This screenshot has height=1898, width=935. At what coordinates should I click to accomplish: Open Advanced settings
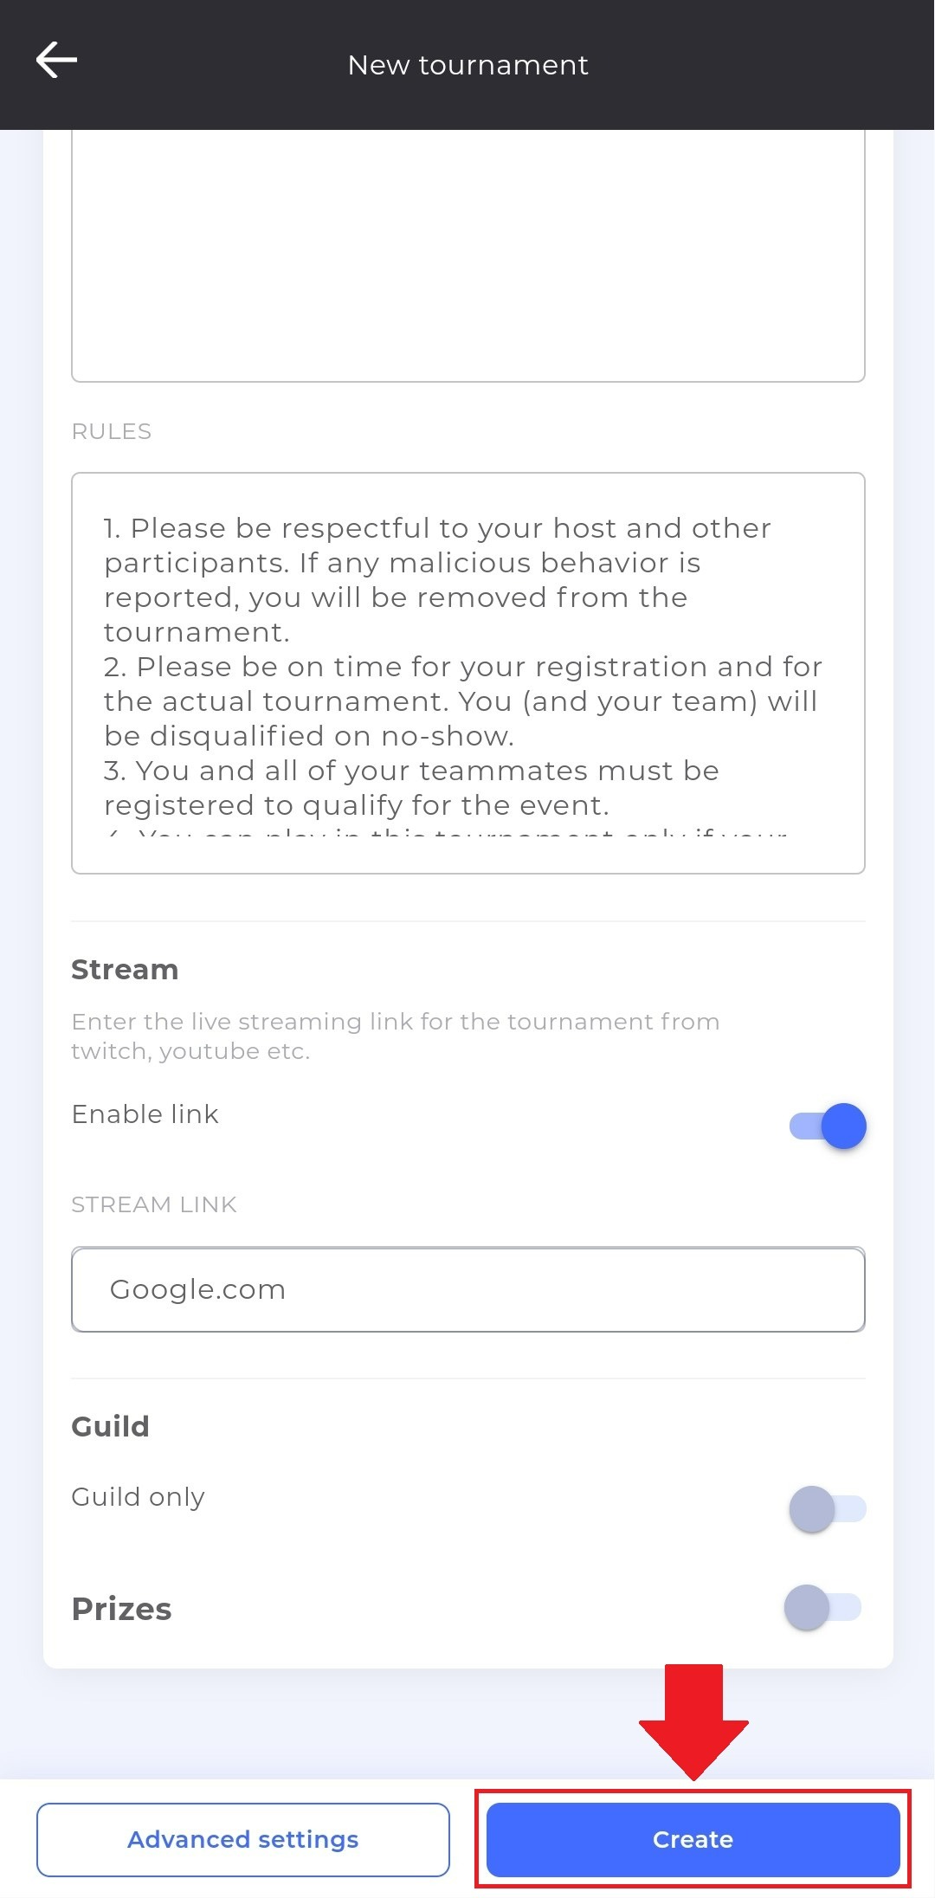[243, 1839]
